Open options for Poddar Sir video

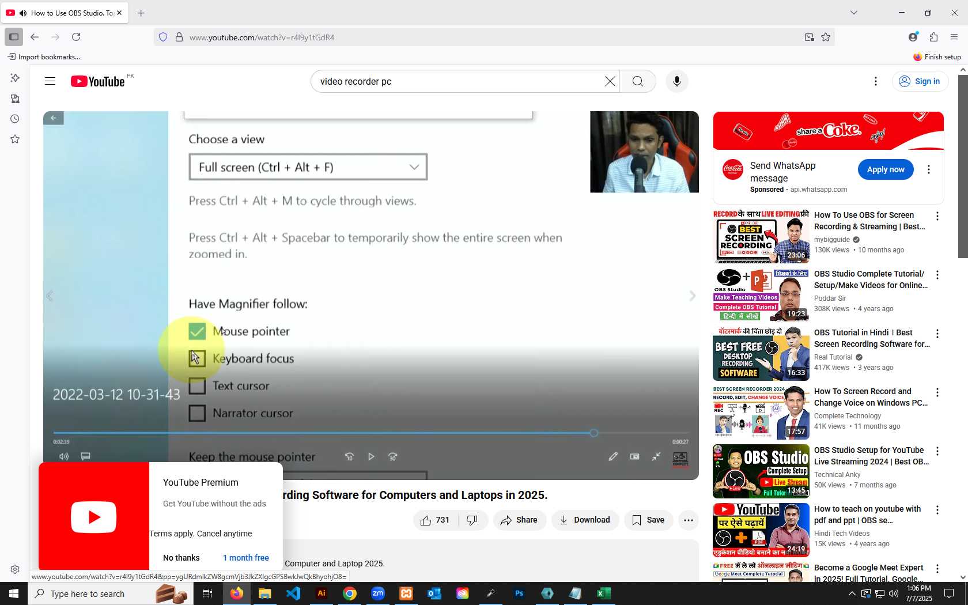click(x=937, y=275)
